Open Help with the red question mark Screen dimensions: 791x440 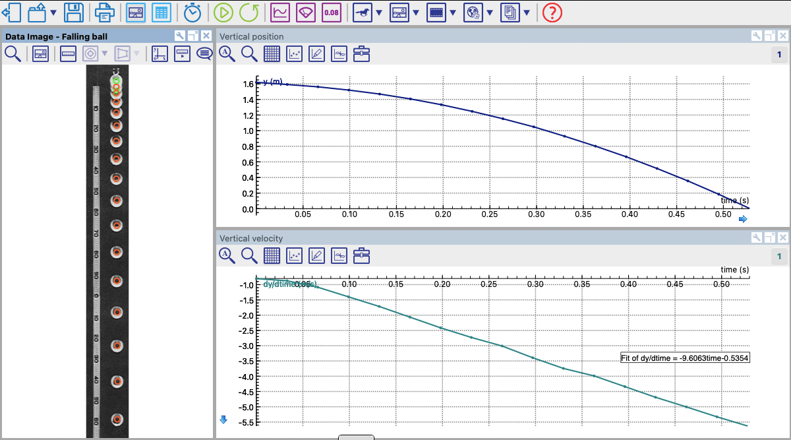coord(552,13)
